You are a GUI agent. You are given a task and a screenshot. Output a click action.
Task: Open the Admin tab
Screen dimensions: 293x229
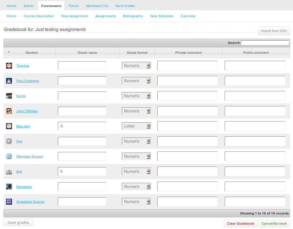[29, 6]
